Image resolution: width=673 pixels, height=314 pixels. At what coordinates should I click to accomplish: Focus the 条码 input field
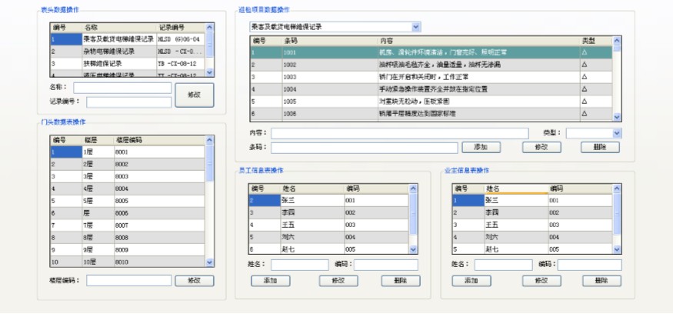[x=365, y=148]
